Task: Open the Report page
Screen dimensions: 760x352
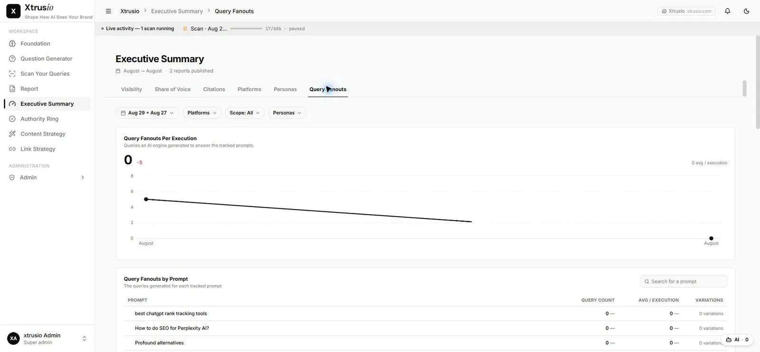Action: pyautogui.click(x=47, y=89)
